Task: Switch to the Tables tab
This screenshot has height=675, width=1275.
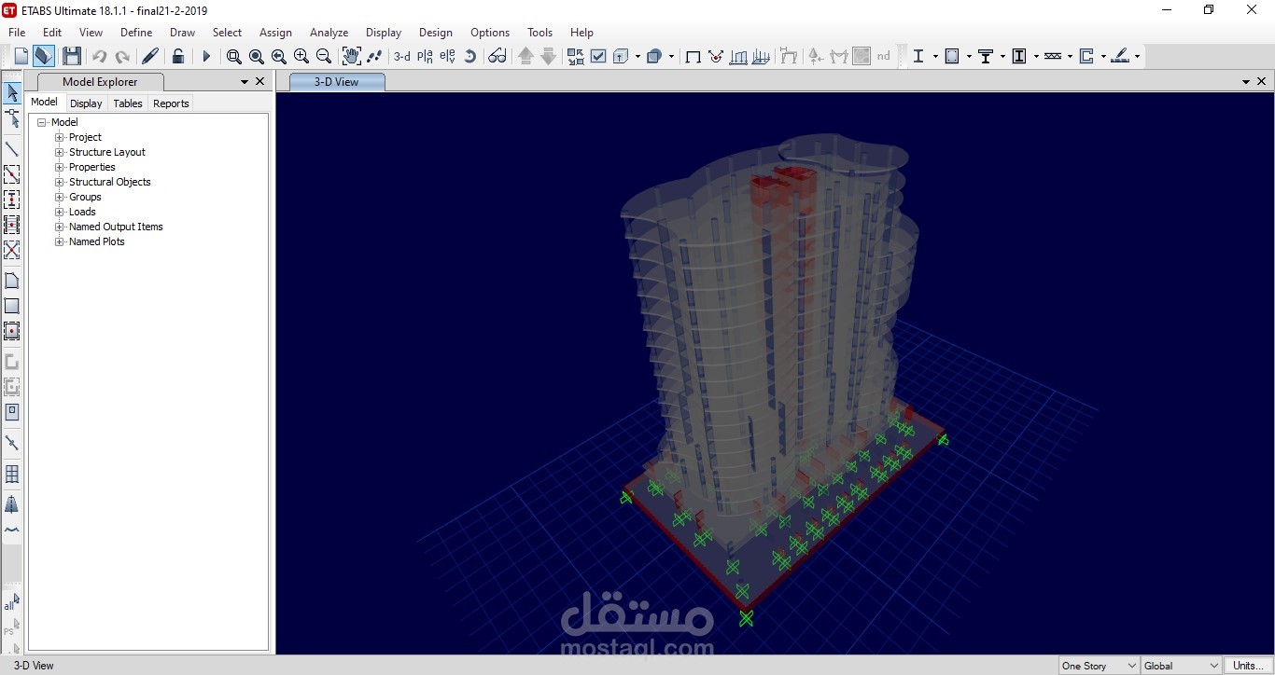Action: click(127, 103)
